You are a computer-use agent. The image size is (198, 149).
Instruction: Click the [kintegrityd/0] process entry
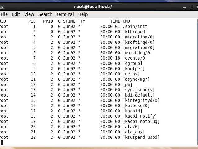[141, 100]
